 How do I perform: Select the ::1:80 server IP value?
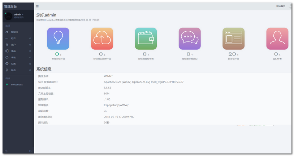pyautogui.click(x=107, y=99)
